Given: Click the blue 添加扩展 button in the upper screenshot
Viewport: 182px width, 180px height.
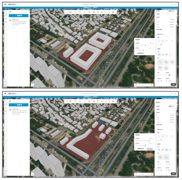Looking at the screenshot, I should (19, 16).
